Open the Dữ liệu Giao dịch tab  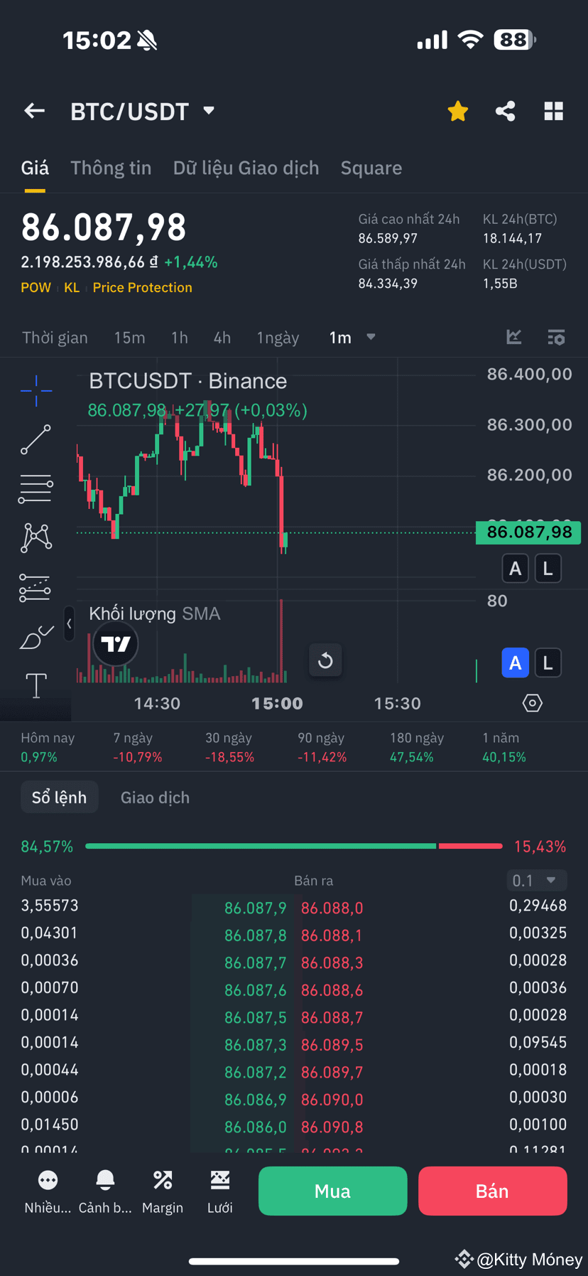[x=246, y=168]
